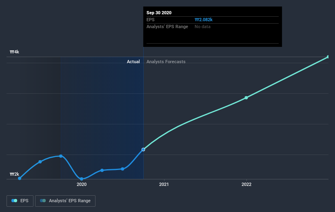Click the 2022 x-axis label
Viewport: 335px width, 212px height.
(246, 184)
